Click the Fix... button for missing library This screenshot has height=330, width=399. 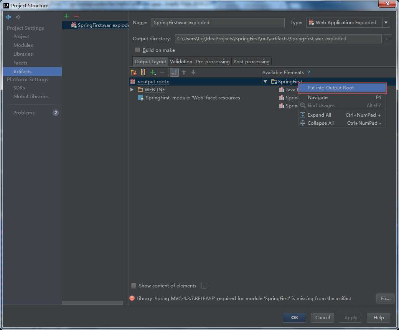click(x=386, y=298)
